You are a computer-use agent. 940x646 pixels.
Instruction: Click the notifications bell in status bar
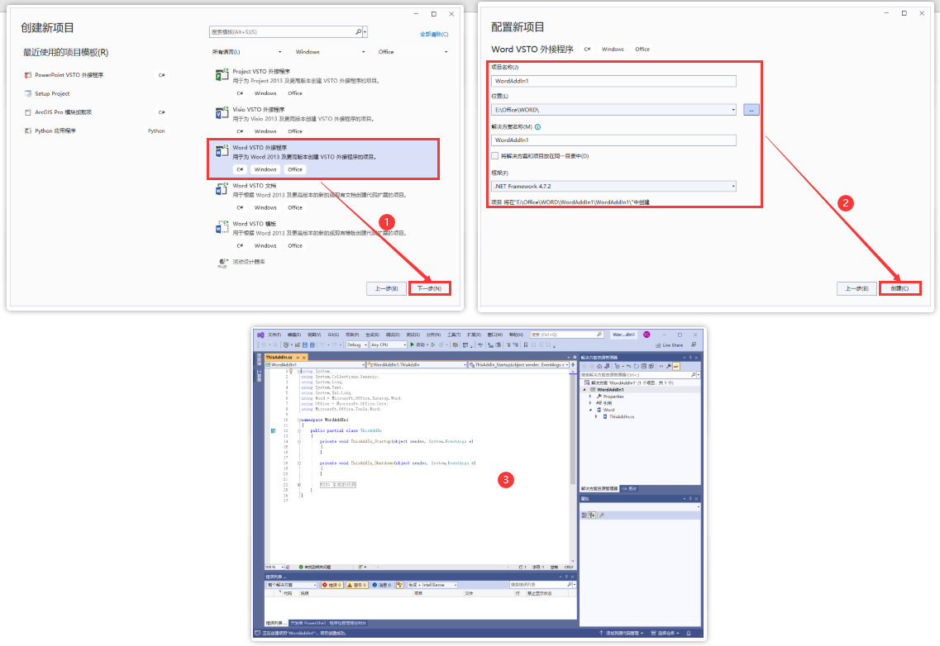(689, 633)
